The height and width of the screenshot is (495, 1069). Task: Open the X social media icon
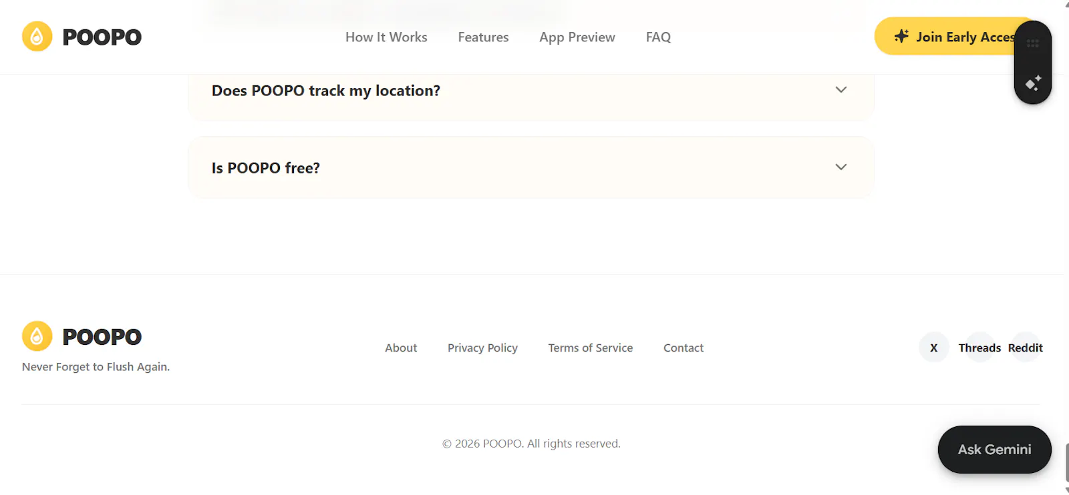[934, 348]
